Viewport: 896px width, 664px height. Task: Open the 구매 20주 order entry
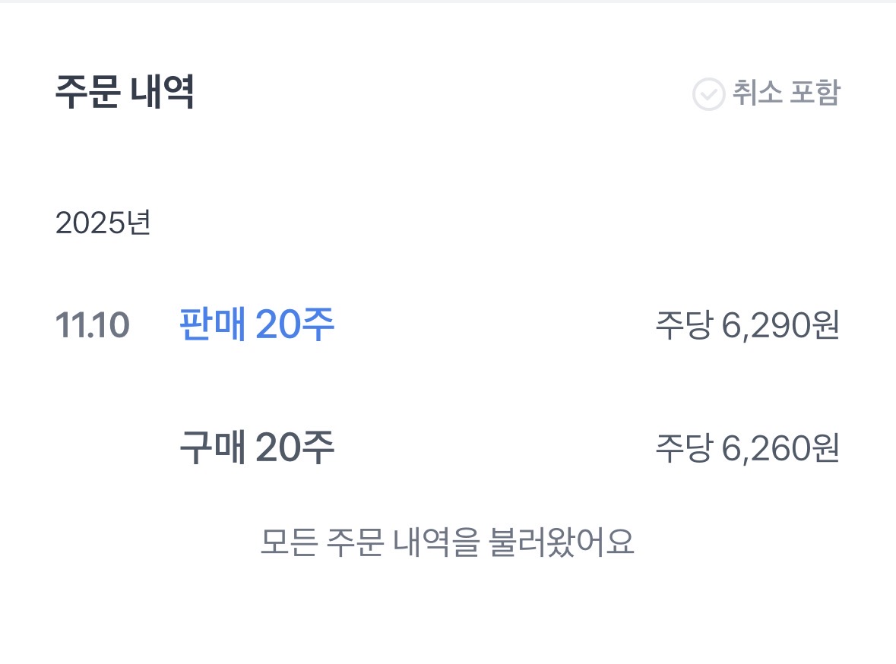click(257, 448)
